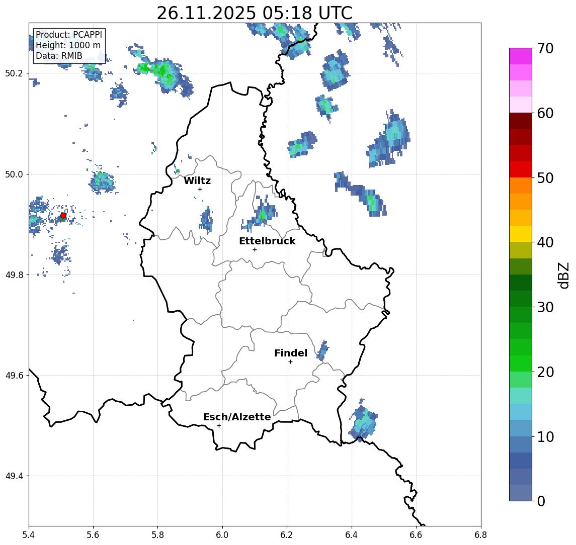Click the longitude tick label 5.6

[93, 535]
